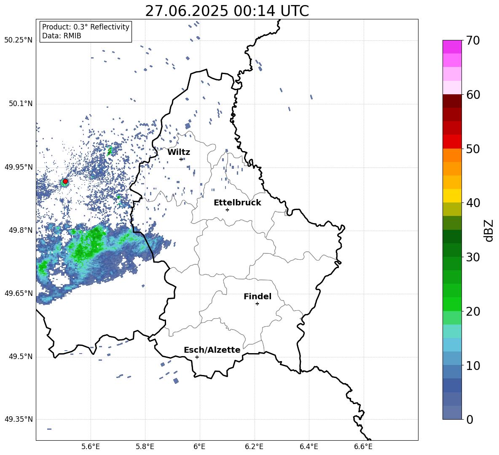The height and width of the screenshot is (455, 499).
Task: Click the Findel location cross marker
Action: coord(257,304)
